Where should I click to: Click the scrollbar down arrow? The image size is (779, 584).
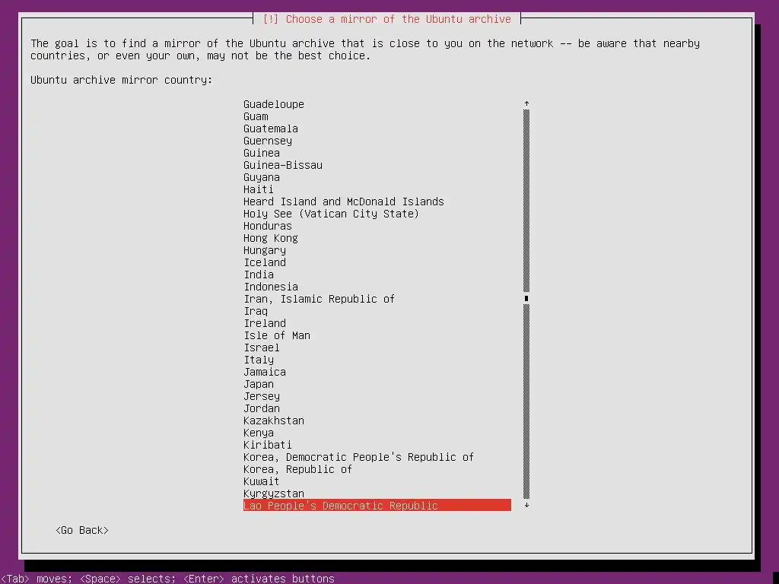pyautogui.click(x=526, y=505)
